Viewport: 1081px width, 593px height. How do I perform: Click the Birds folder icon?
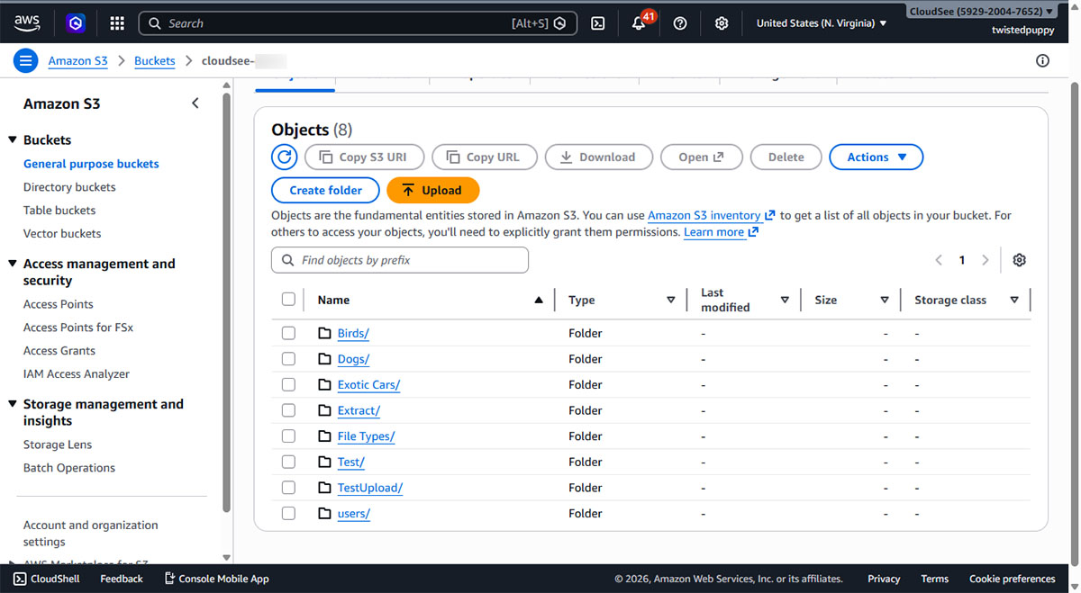[325, 333]
